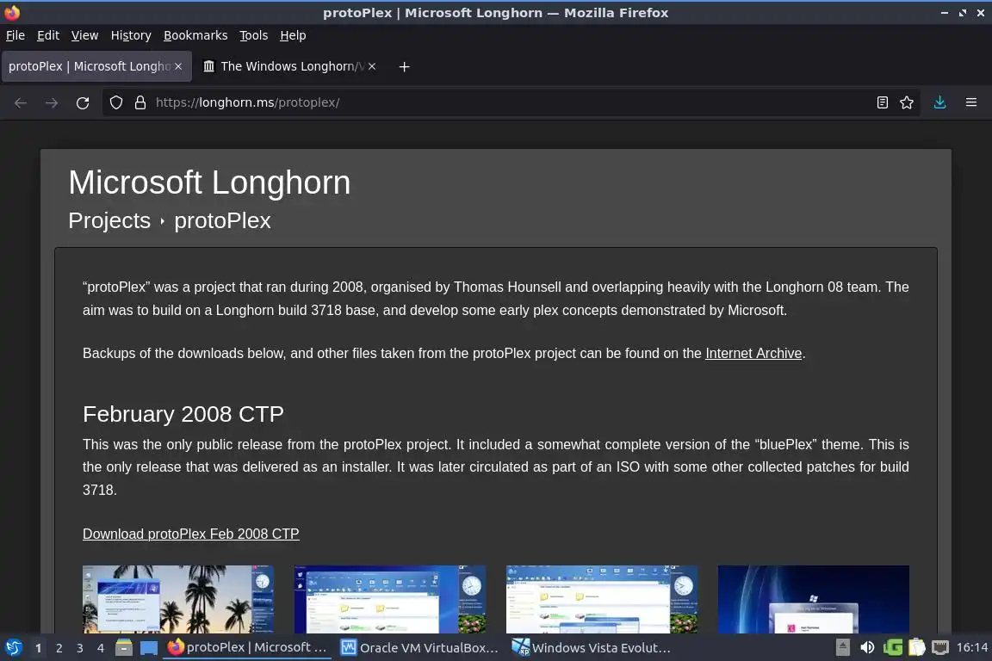Switch to virtual desktop 1
The width and height of the screenshot is (992, 661).
(39, 648)
